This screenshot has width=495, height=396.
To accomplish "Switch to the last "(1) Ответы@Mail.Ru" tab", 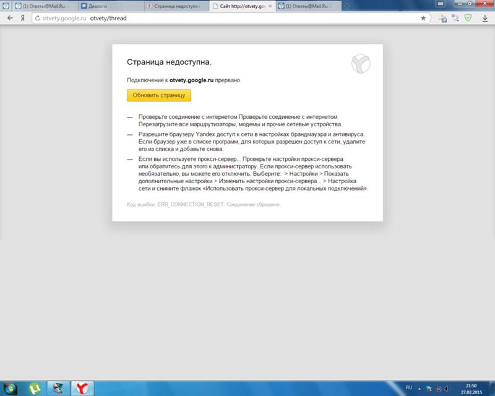I will pos(309,6).
